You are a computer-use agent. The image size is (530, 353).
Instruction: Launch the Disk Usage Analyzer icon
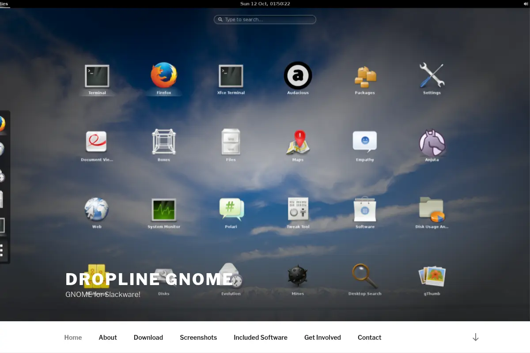click(x=432, y=210)
